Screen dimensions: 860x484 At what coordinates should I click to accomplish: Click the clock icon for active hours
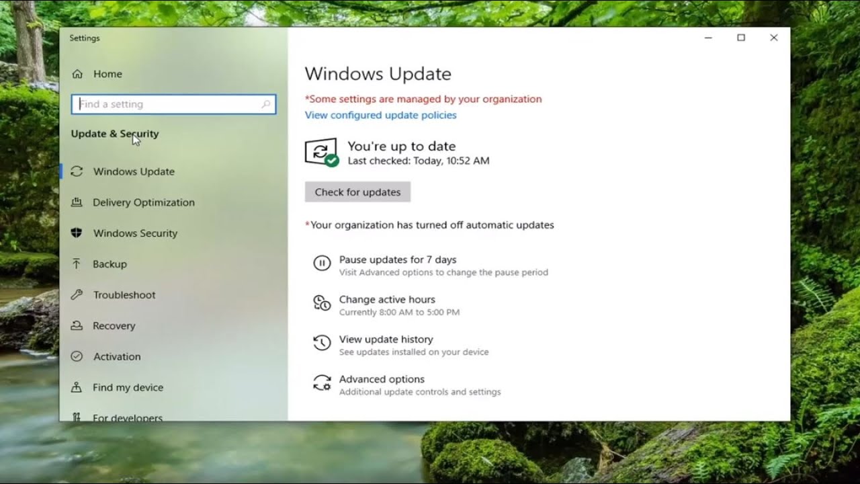pyautogui.click(x=322, y=303)
